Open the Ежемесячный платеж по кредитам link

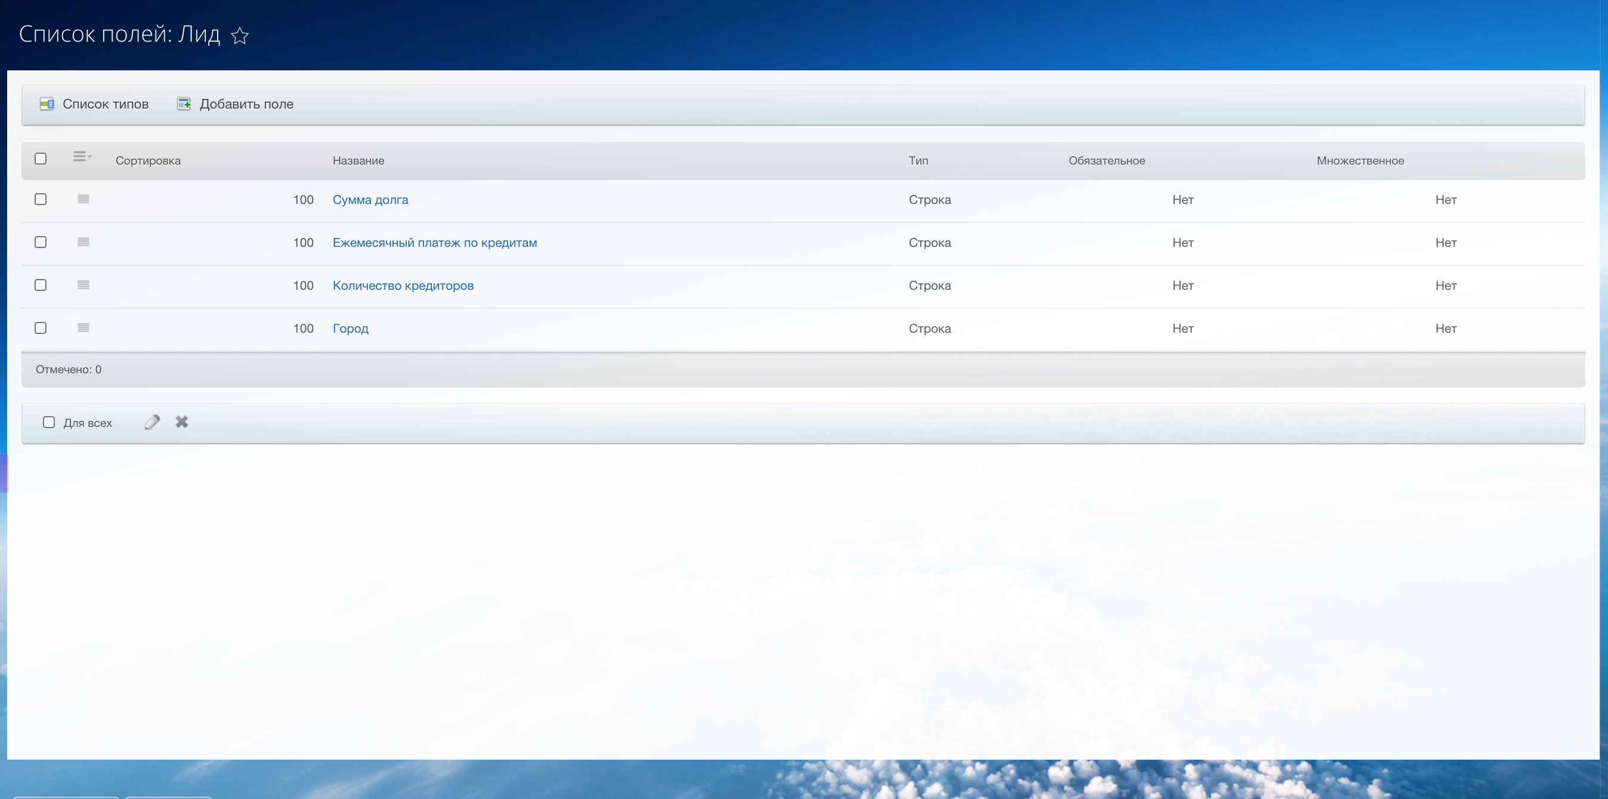point(434,243)
